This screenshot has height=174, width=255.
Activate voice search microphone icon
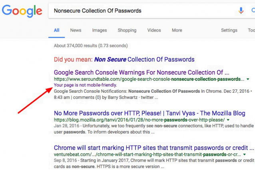pos(241,10)
